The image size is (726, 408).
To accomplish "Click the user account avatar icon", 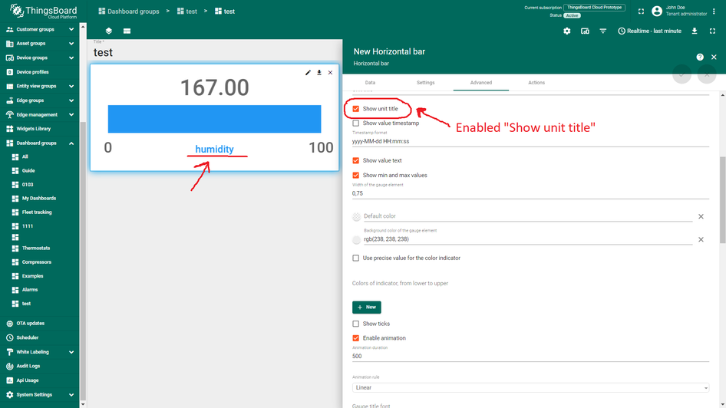I will pyautogui.click(x=657, y=11).
